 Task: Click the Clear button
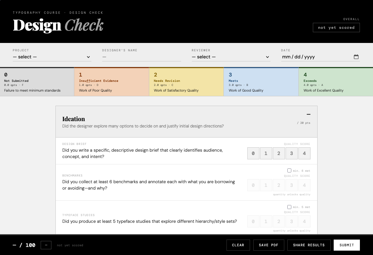click(x=238, y=245)
